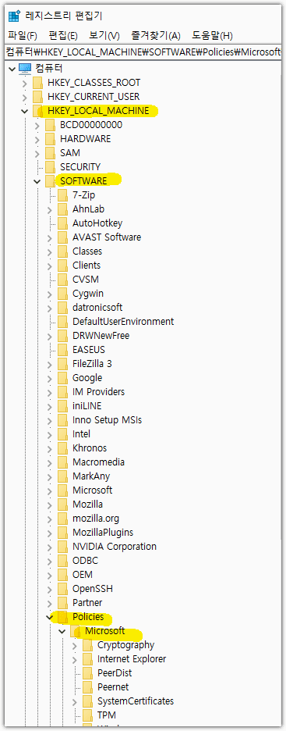Select the OpenSSH key
This screenshot has width=286, height=731.
[93, 588]
